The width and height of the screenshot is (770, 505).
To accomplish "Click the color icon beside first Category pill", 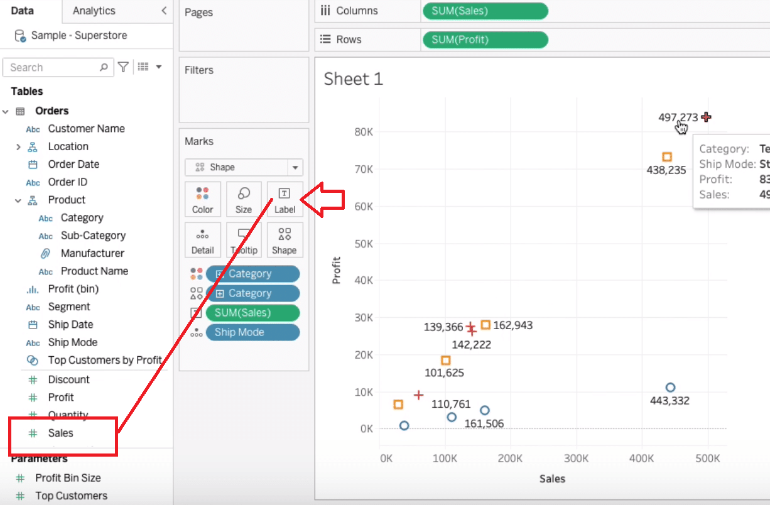I will coord(197,274).
